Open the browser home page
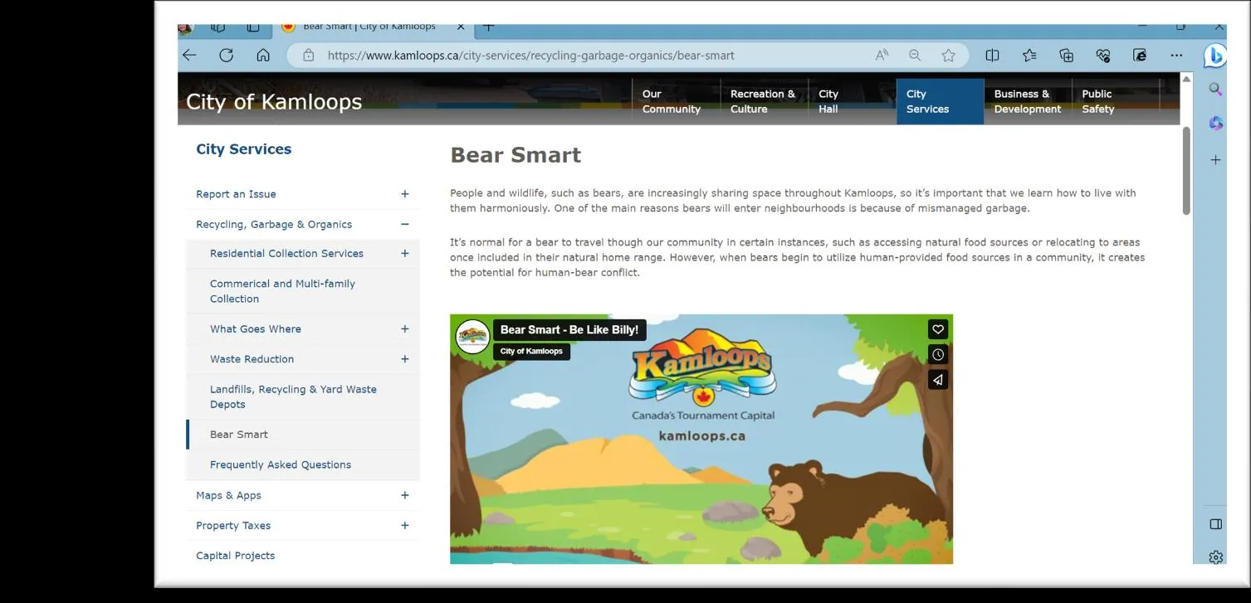Image resolution: width=1251 pixels, height=603 pixels. point(263,56)
